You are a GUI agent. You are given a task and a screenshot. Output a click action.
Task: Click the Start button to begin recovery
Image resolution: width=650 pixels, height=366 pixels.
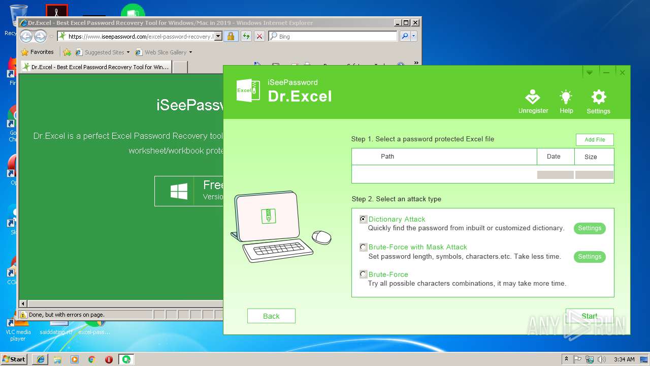(590, 316)
